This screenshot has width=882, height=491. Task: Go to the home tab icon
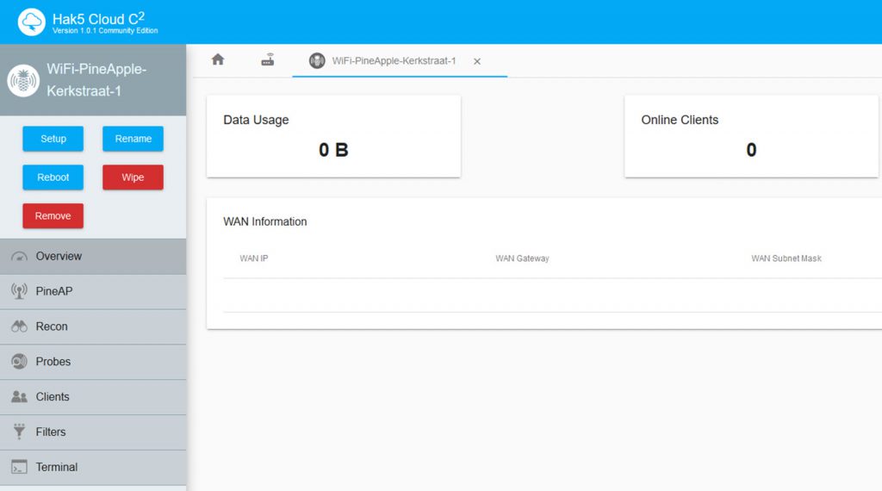218,60
